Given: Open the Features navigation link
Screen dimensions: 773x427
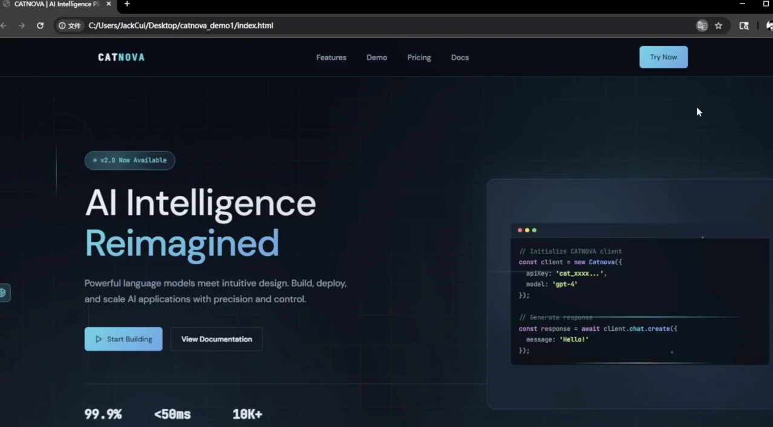Looking at the screenshot, I should (331, 57).
